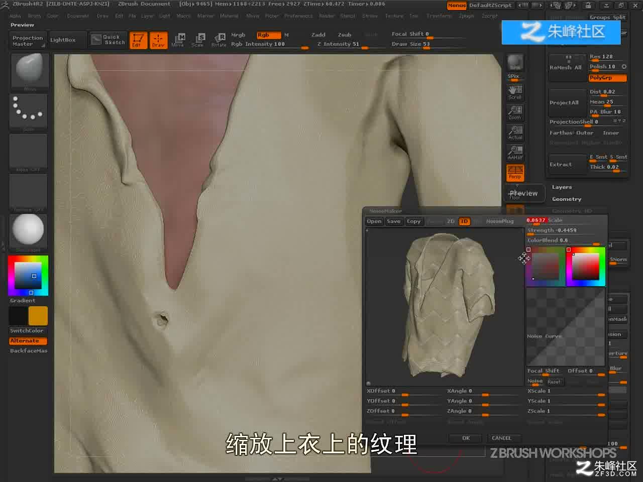Image resolution: width=643 pixels, height=482 pixels.
Task: Click the lock icon in title bar
Action: pos(588,5)
